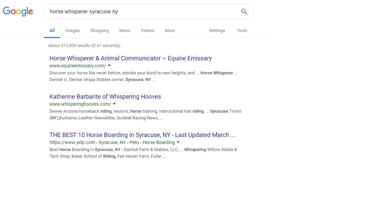Click the www.whisperinghooves.com/ green URL

80,104
